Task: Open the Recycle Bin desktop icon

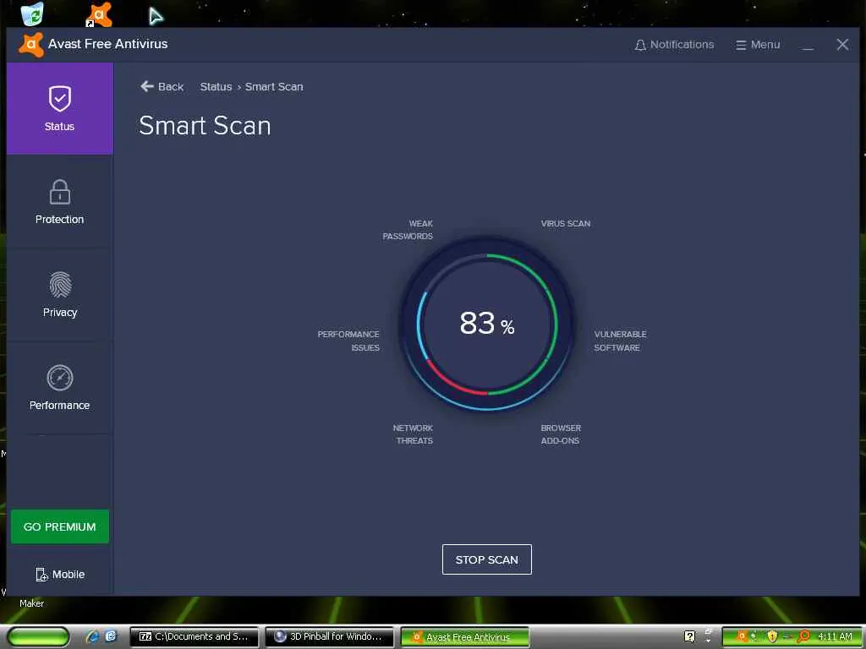Action: click(33, 14)
